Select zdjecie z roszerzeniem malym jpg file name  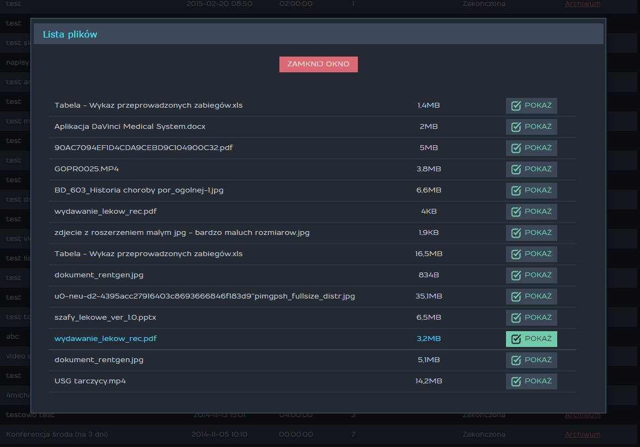[182, 232]
